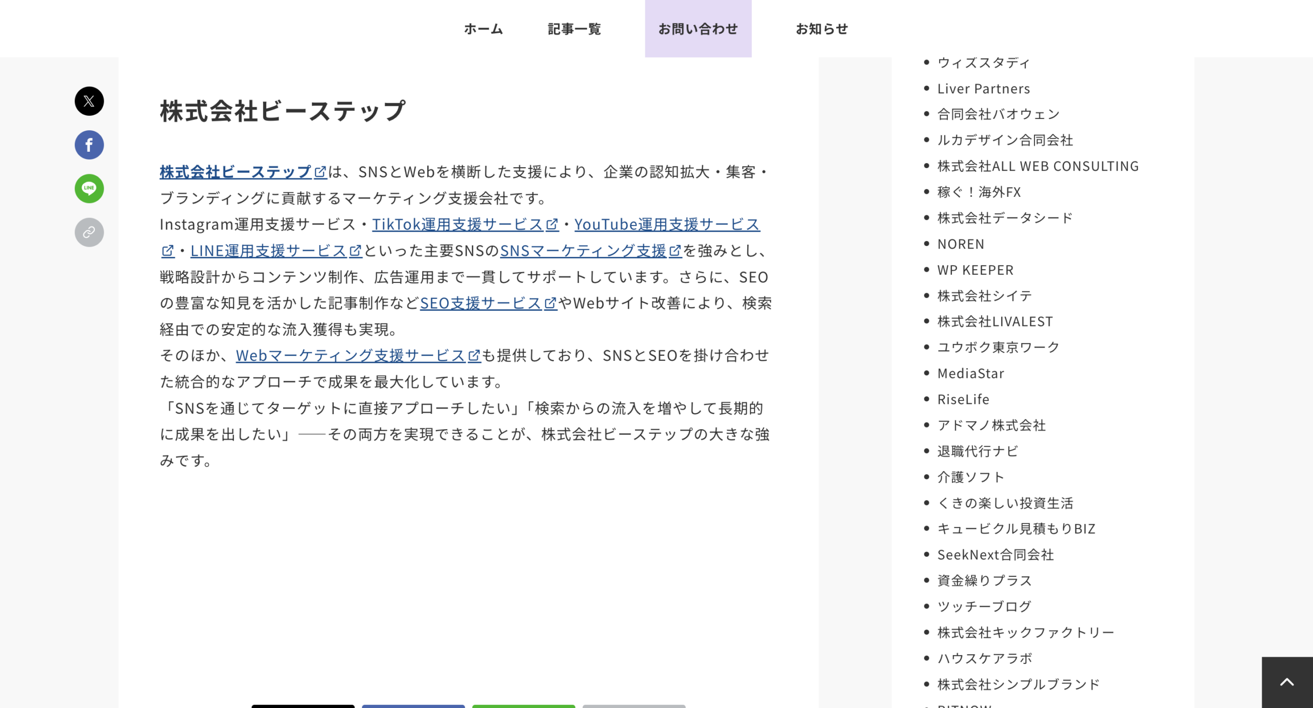
Task: Select RiseLife in the sidebar list
Action: (963, 399)
